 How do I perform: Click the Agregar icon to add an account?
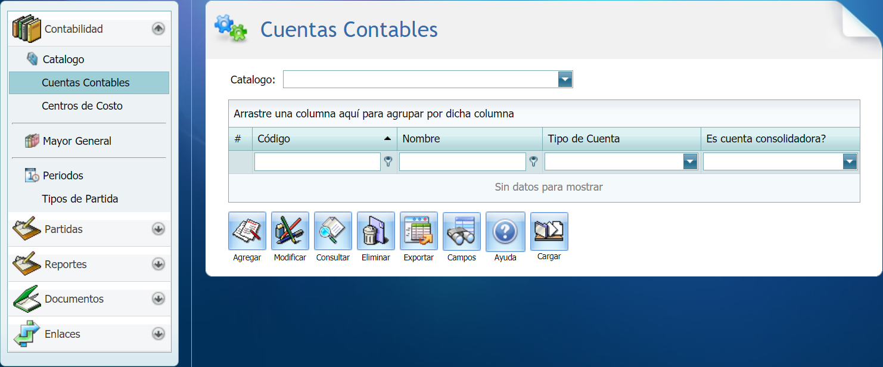[x=247, y=231]
